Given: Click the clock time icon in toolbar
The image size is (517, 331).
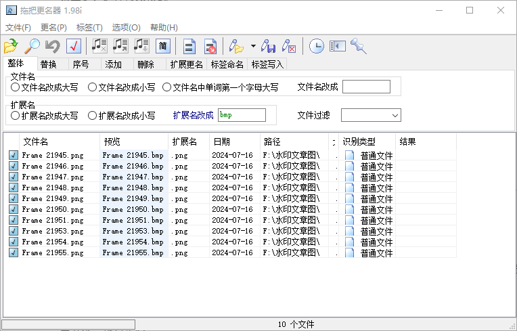Looking at the screenshot, I should click(316, 46).
